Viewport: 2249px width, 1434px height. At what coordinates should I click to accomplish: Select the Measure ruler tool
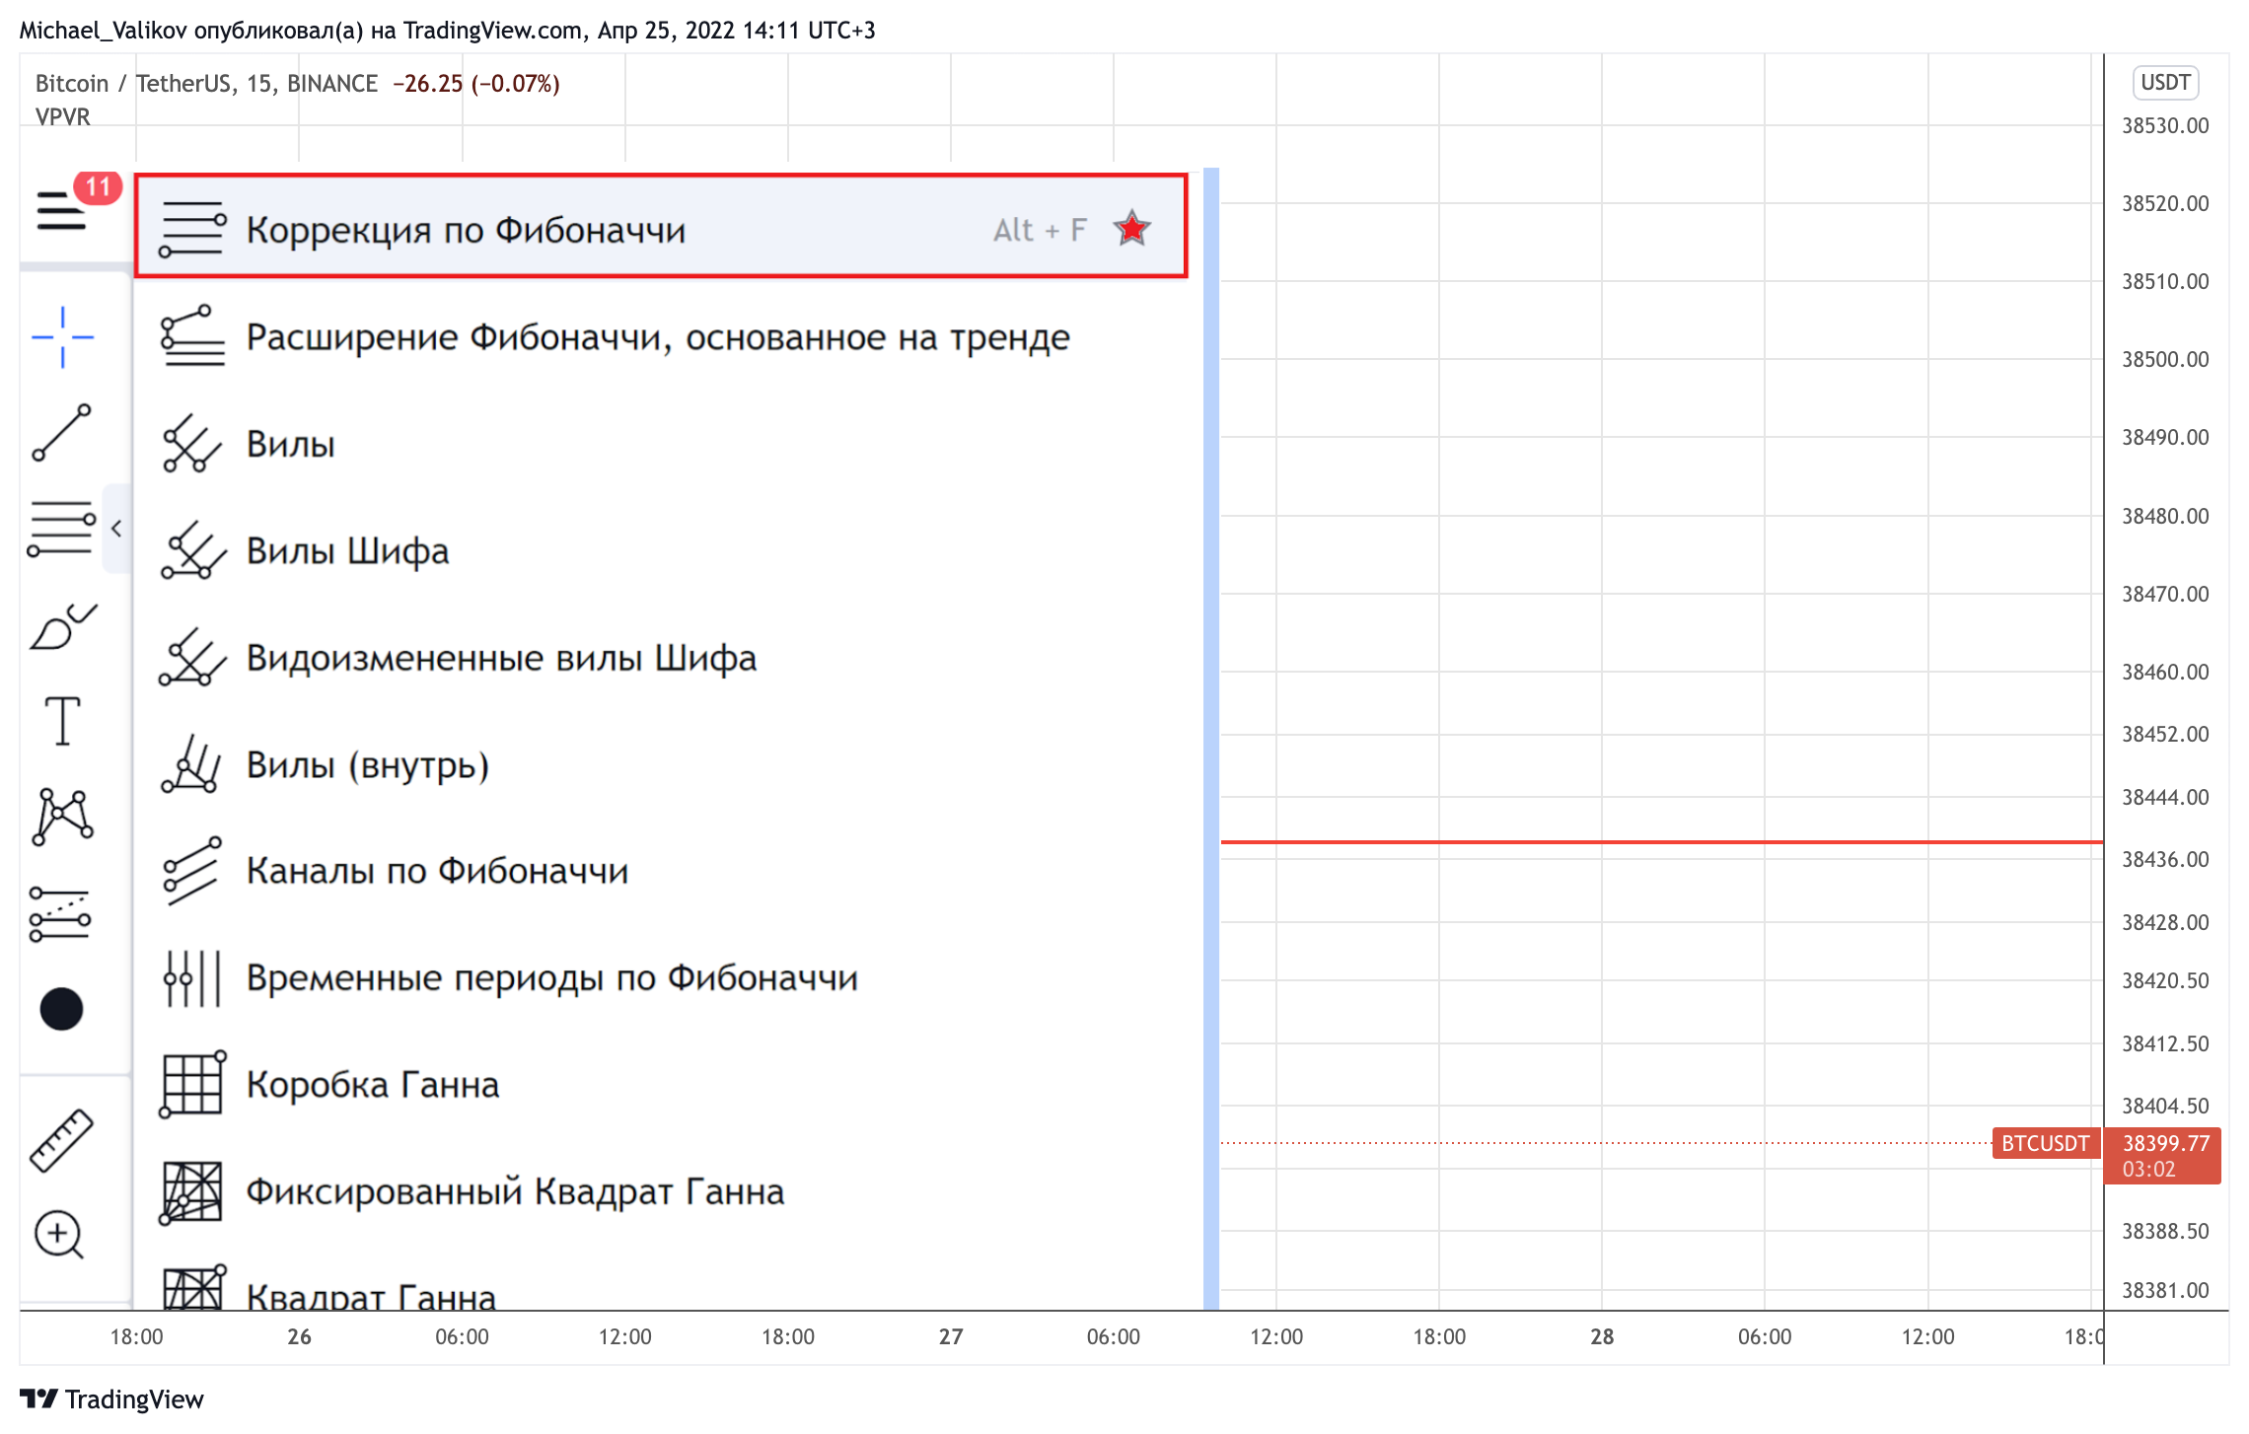coord(61,1139)
